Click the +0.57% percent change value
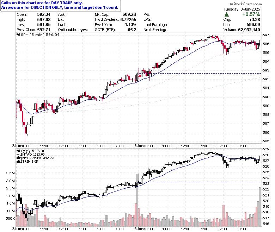 click(251, 14)
